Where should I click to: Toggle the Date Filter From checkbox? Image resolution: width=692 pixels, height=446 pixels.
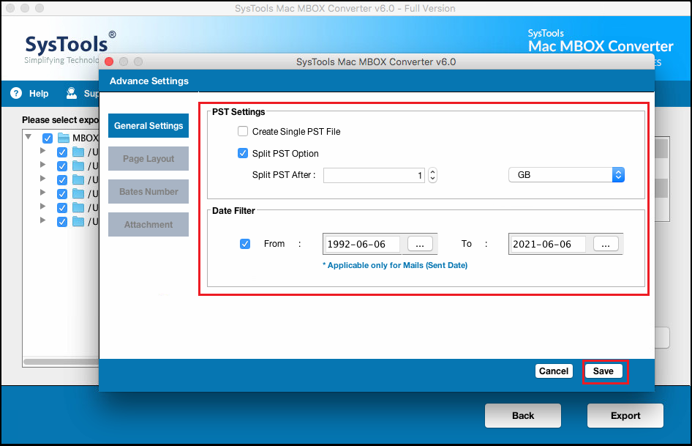pyautogui.click(x=245, y=244)
